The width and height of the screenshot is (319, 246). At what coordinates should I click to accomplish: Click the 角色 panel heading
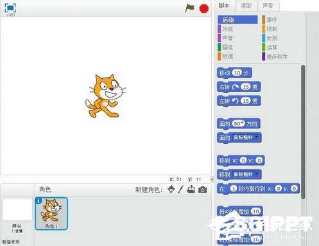pos(45,189)
